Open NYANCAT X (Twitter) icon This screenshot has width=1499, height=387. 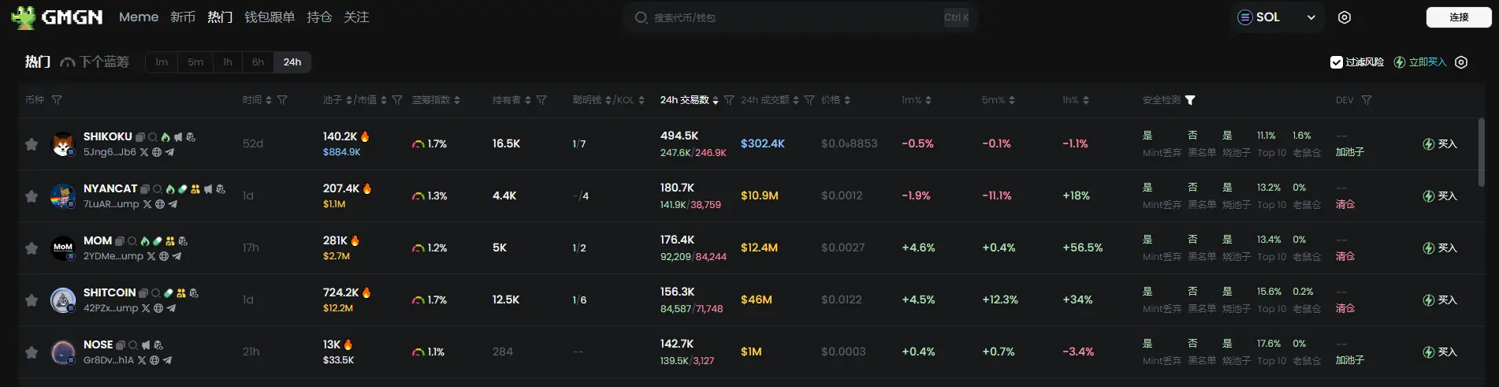(147, 204)
